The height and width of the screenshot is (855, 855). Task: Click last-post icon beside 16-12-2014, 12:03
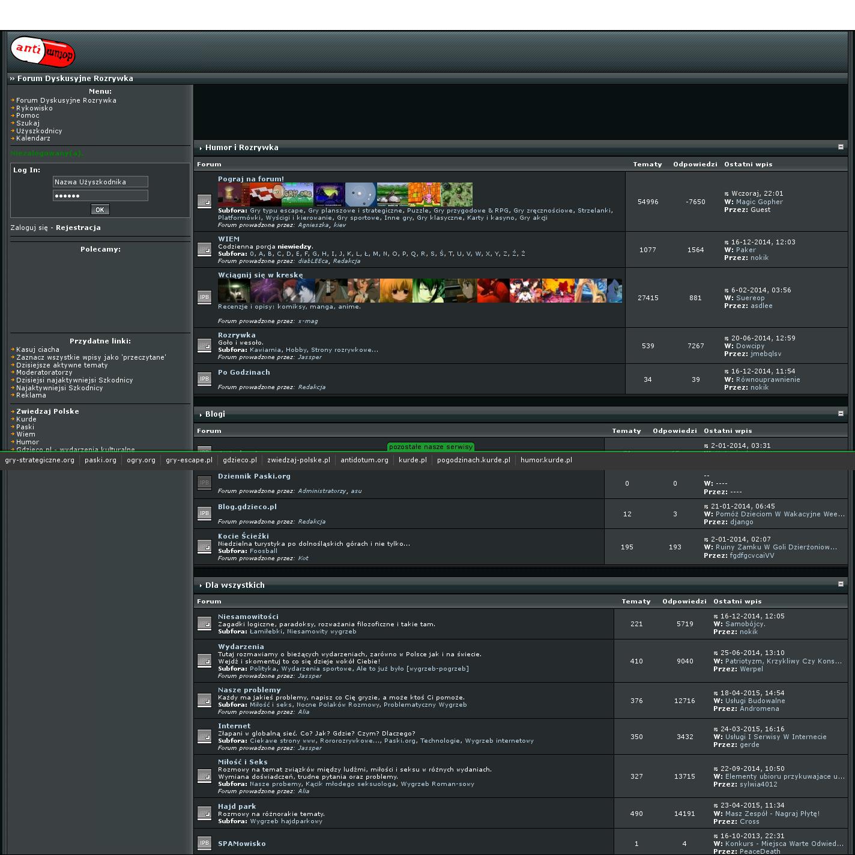coord(727,243)
